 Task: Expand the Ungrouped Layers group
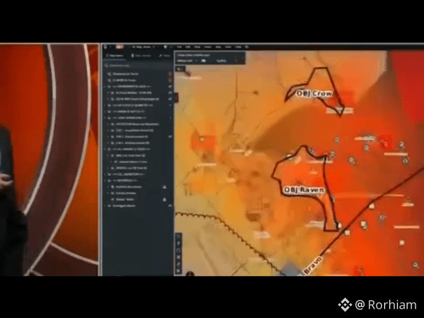105,206
